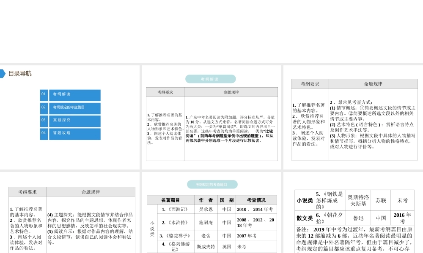The height and width of the screenshot is (253, 423).
Task: Click the rounded 考纲解读 slide heading pill
Action: [x=210, y=79]
